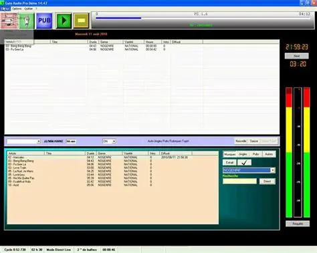Click the Next button under the clock
The image size is (317, 253).
point(297,56)
